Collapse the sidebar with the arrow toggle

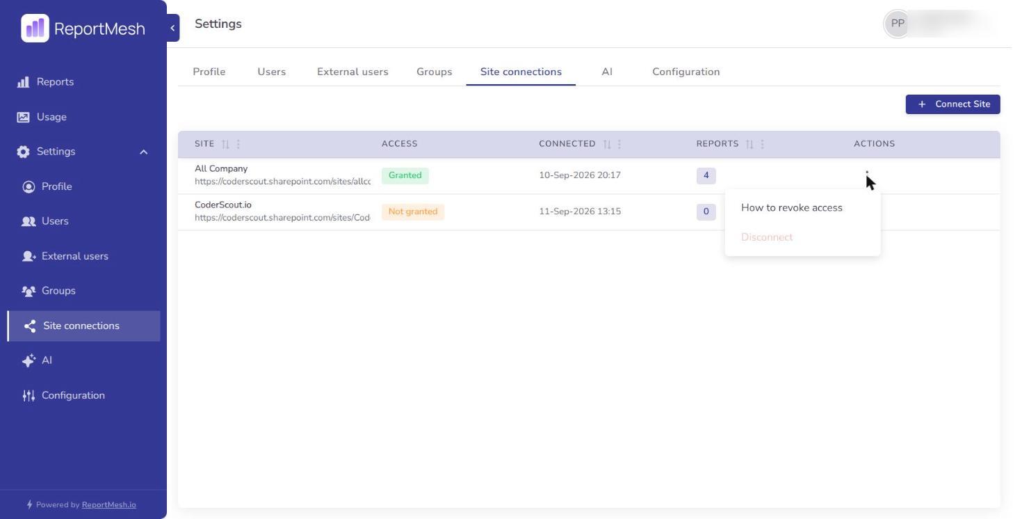[x=172, y=28]
